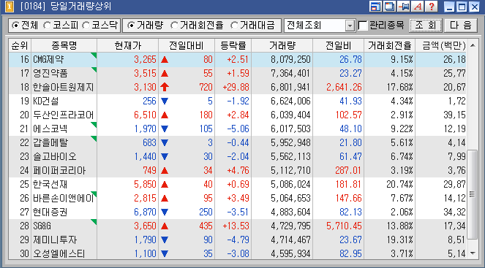
Task: Sort by the 등락률 column header
Action: [x=233, y=46]
